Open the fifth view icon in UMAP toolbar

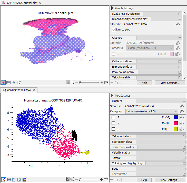point(24,180)
